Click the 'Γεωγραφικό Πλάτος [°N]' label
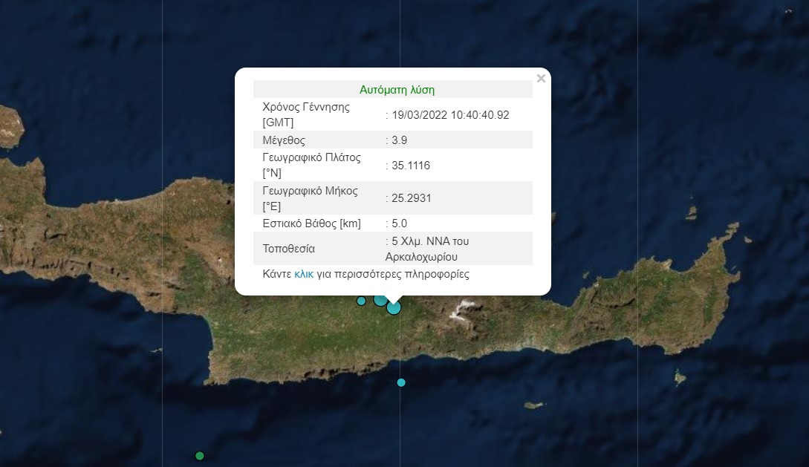 (311, 166)
